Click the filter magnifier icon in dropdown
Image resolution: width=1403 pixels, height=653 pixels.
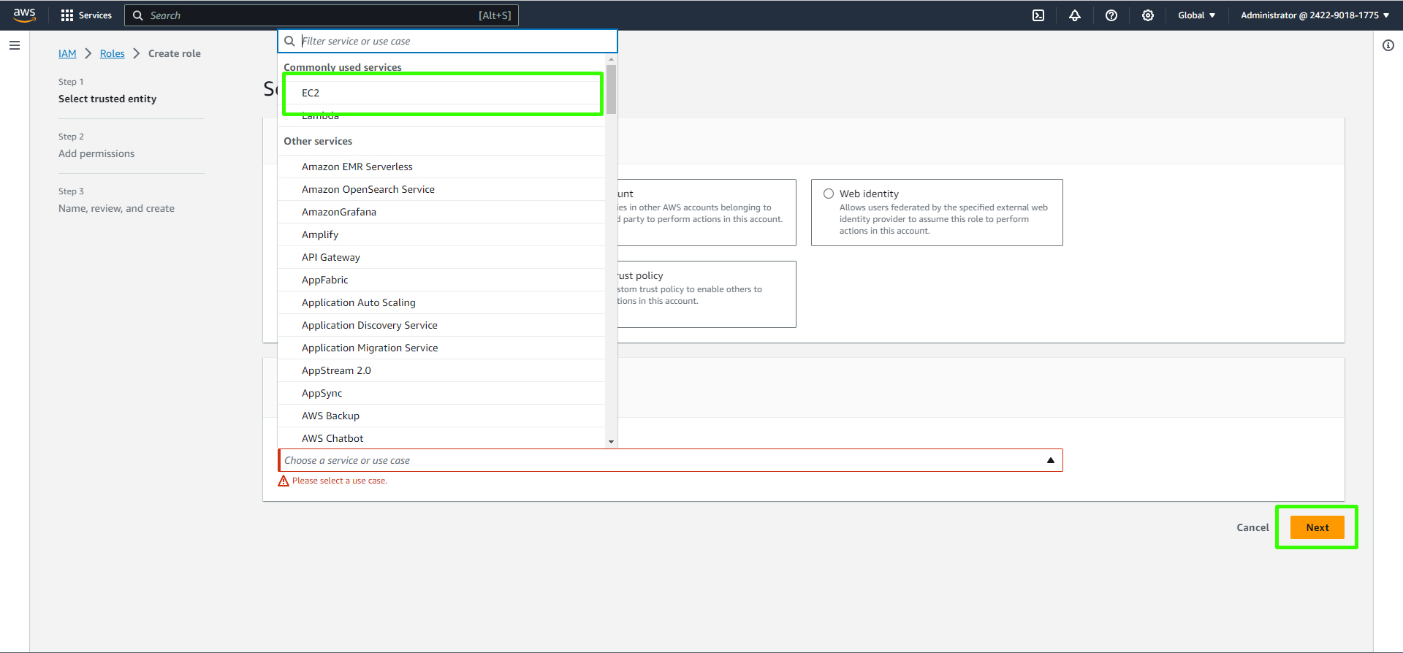290,41
